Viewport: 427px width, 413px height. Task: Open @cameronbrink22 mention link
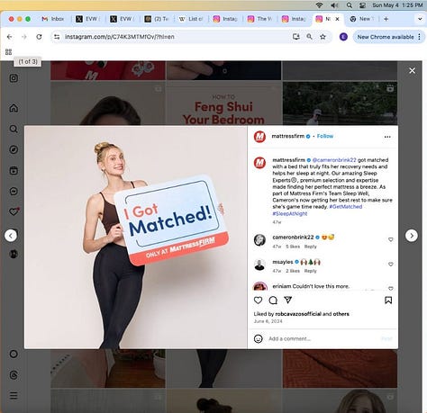(334, 160)
